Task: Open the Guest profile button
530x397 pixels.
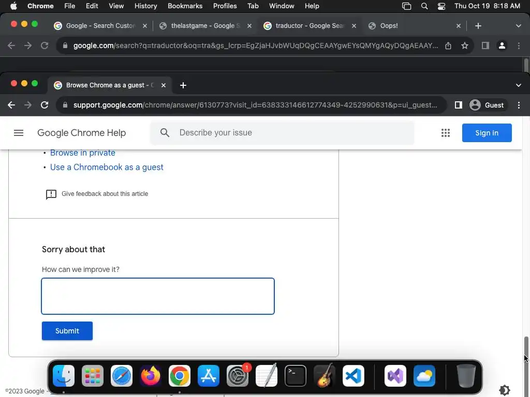Action: pyautogui.click(x=488, y=105)
